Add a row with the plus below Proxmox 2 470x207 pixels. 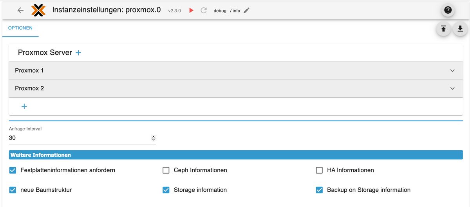tap(24, 106)
